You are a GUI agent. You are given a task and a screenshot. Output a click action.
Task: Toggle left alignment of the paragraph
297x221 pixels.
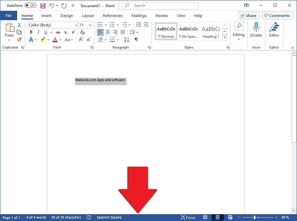(x=100, y=32)
